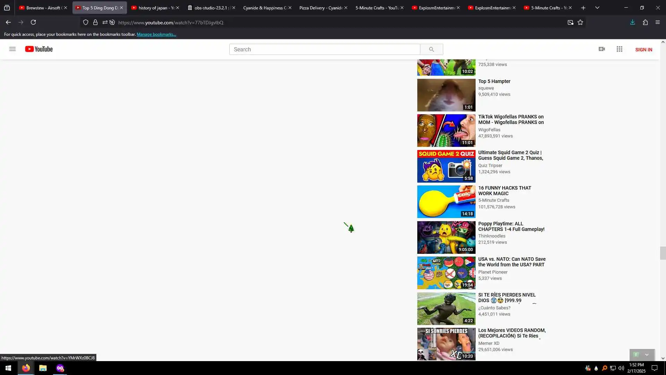Click the page vertical scrollbar thumb
Screen dimensions: 666x375
663,253
